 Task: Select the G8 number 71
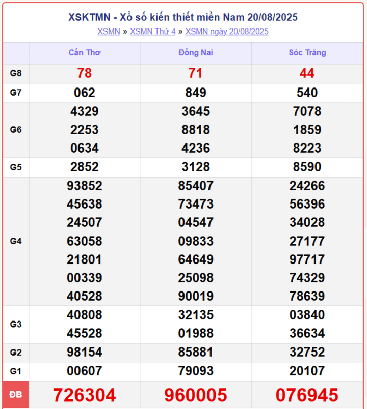(x=196, y=73)
